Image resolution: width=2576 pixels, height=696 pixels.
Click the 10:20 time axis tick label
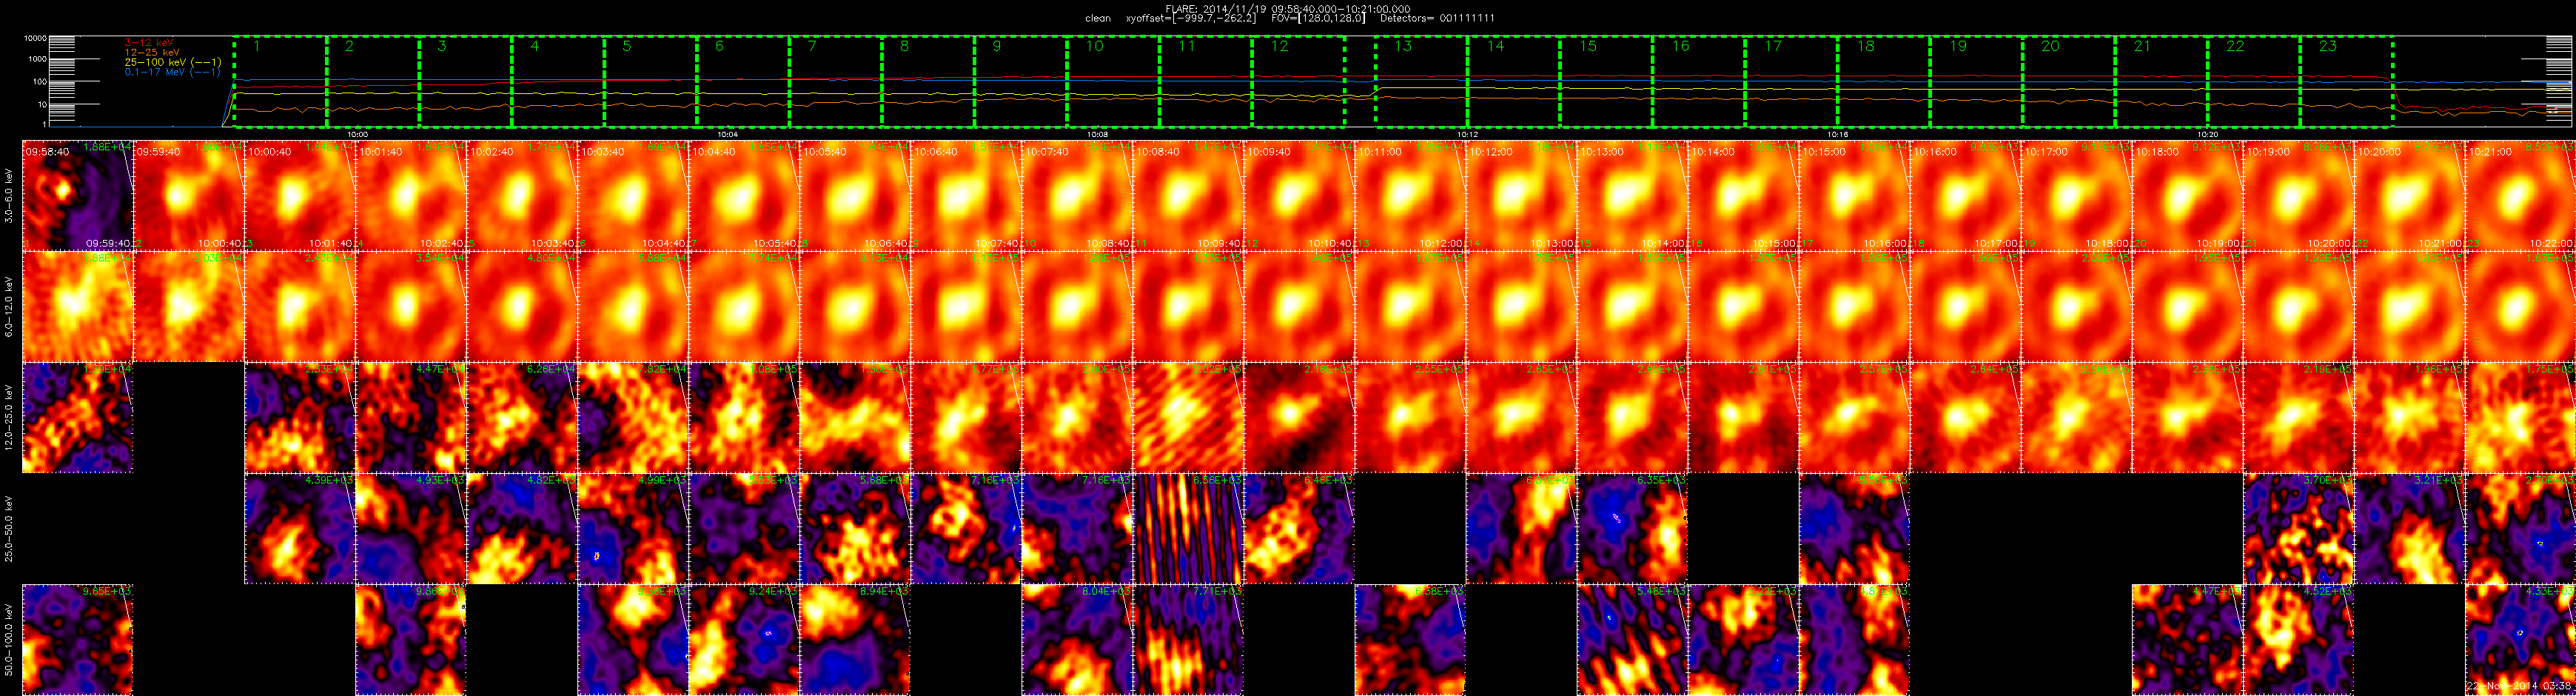[2207, 134]
